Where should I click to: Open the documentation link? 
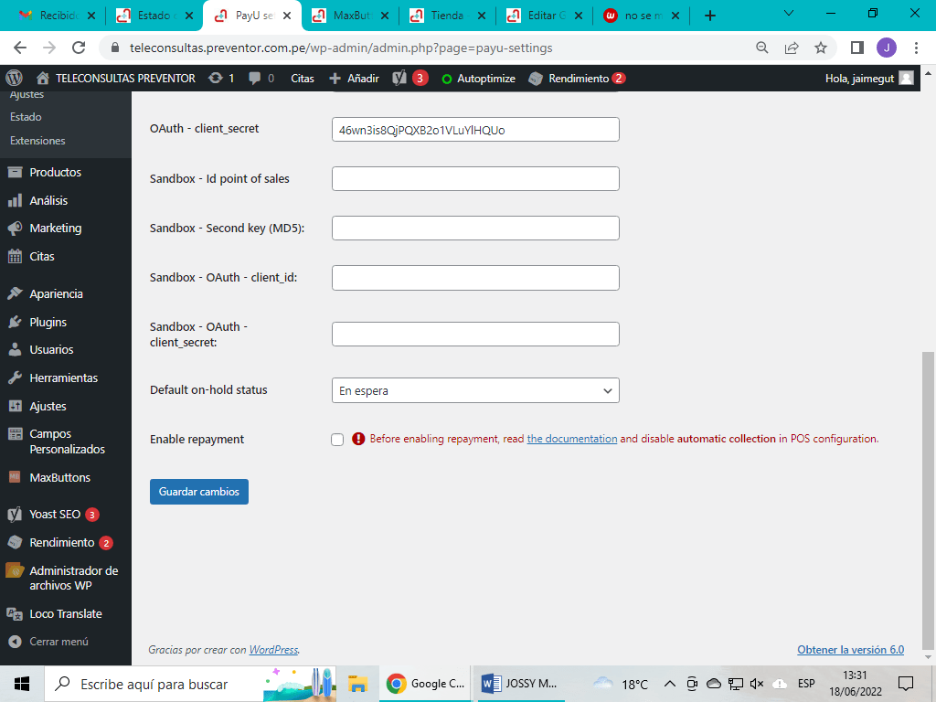pos(572,439)
